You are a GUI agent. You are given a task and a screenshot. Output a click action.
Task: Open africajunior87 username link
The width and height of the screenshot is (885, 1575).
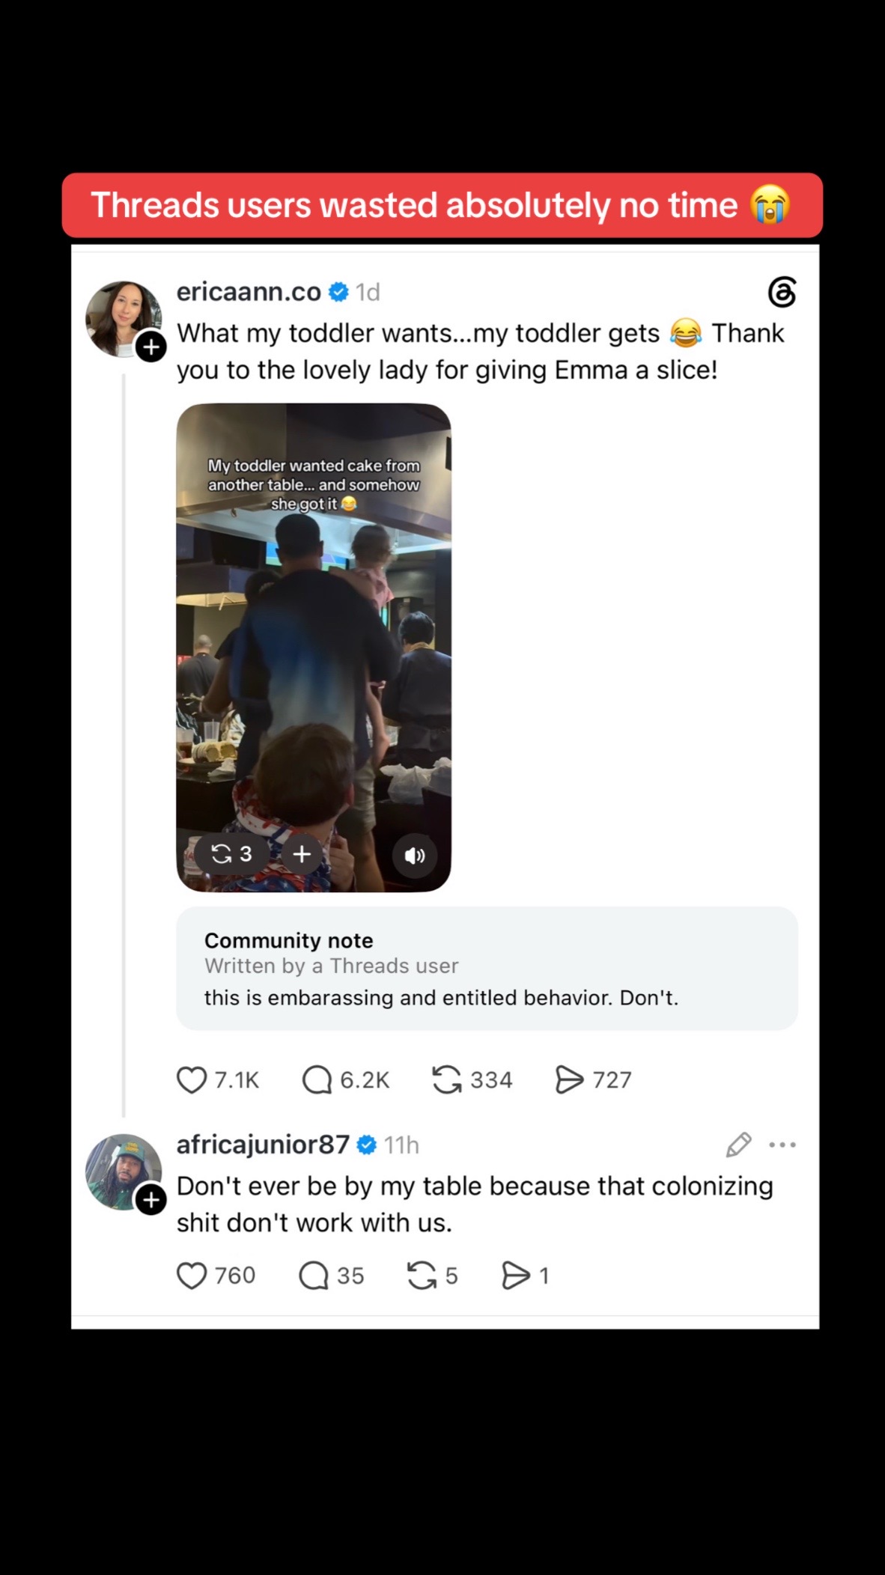[x=263, y=1144]
